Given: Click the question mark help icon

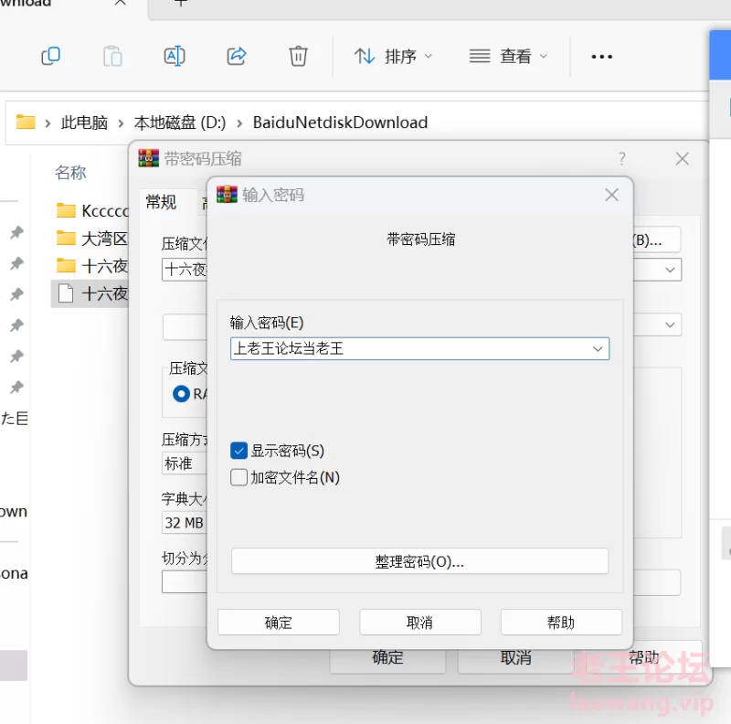Looking at the screenshot, I should (x=622, y=158).
